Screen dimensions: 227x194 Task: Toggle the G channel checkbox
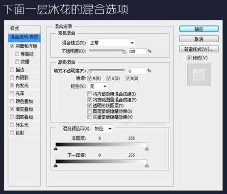[108, 78]
